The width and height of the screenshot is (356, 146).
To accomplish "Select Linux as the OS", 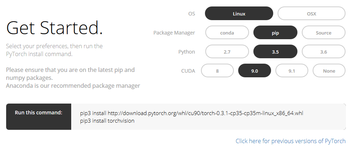I will [239, 14].
